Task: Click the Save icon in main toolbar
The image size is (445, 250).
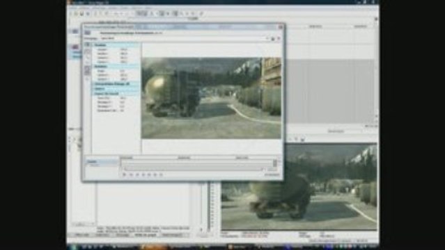Action: coord(81,14)
